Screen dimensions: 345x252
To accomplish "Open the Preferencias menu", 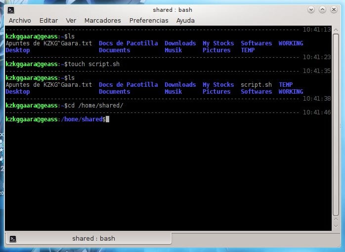I will tap(149, 20).
